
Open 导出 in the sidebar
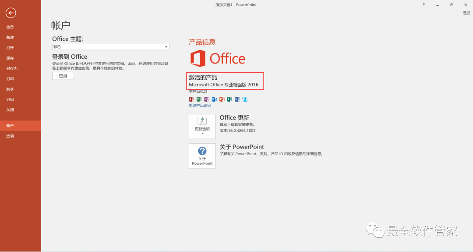pyautogui.click(x=21, y=99)
